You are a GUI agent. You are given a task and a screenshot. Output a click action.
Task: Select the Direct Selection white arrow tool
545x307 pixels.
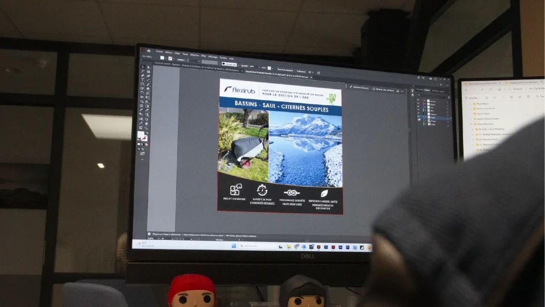click(x=148, y=67)
